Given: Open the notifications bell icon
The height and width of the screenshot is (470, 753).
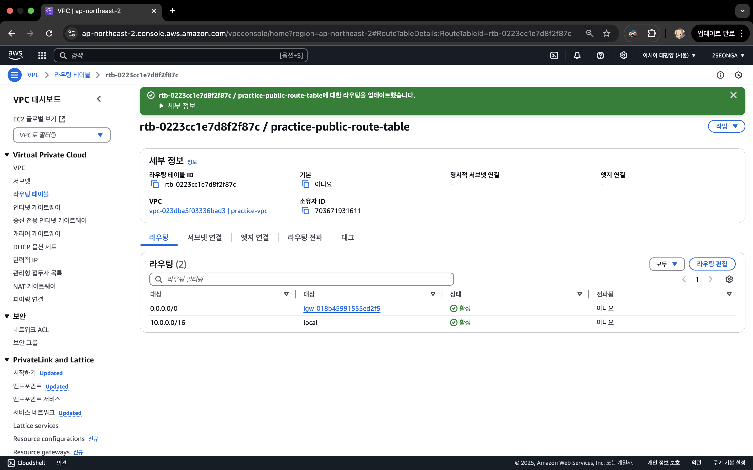Looking at the screenshot, I should click(577, 55).
